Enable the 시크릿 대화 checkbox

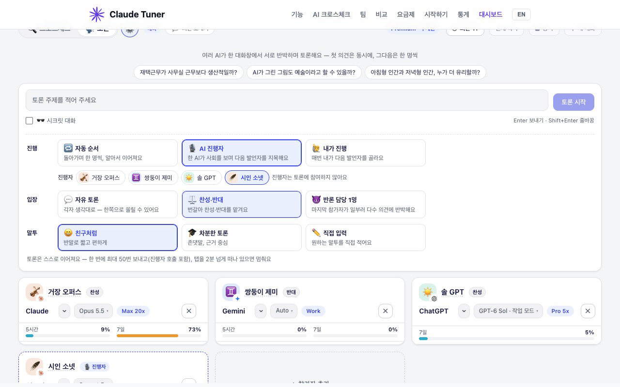point(29,120)
